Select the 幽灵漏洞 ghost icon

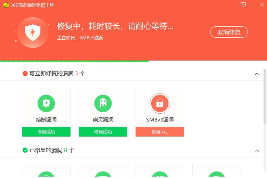click(103, 103)
